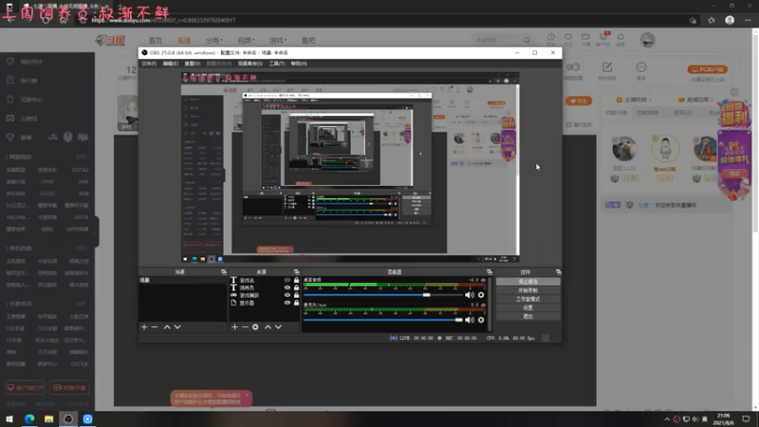Add a new source with the plus icon in Sources panel

point(234,327)
